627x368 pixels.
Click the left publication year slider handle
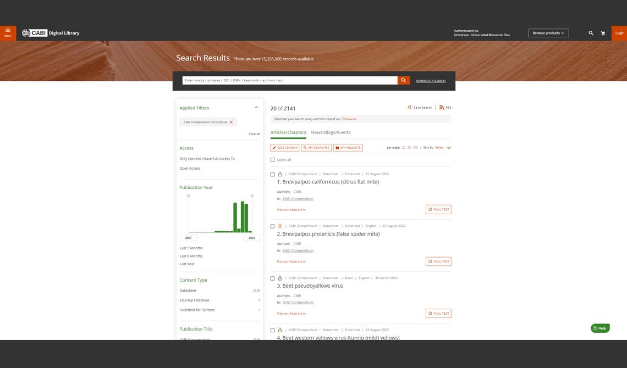pos(189,196)
